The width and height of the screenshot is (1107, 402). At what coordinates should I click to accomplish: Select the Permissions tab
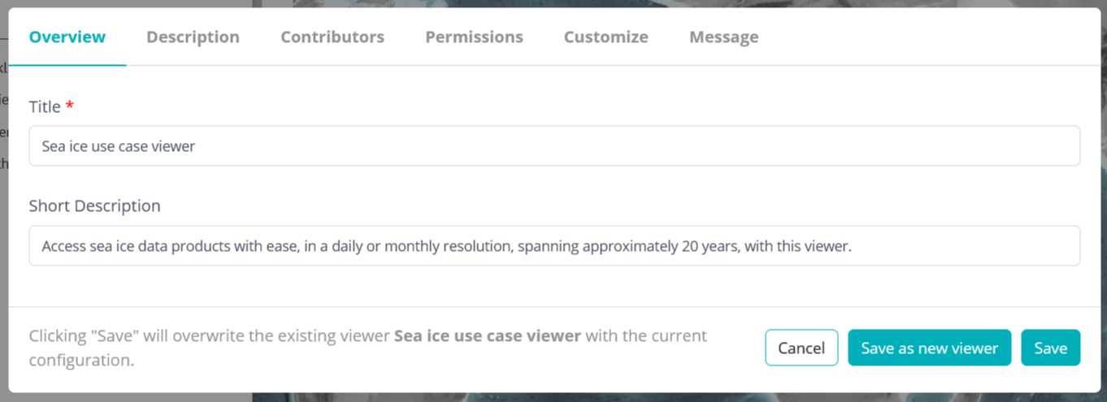[474, 37]
